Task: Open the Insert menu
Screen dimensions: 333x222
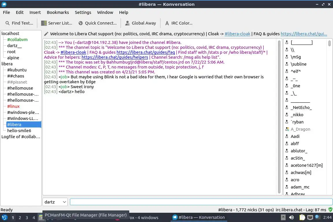Action: coord(35,12)
